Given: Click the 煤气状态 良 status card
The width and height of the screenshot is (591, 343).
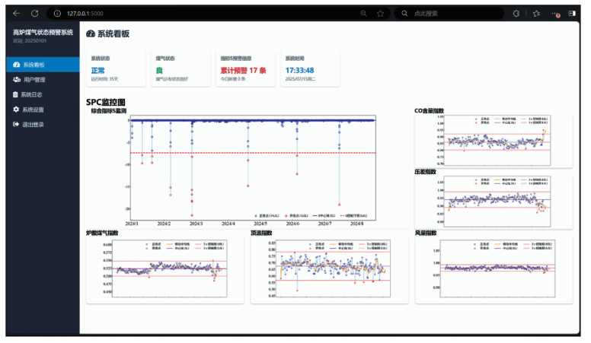Looking at the screenshot, I should tap(180, 68).
